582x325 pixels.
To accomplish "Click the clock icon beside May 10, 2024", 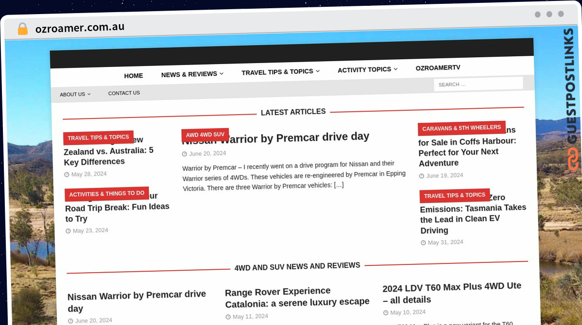I will [x=386, y=313].
